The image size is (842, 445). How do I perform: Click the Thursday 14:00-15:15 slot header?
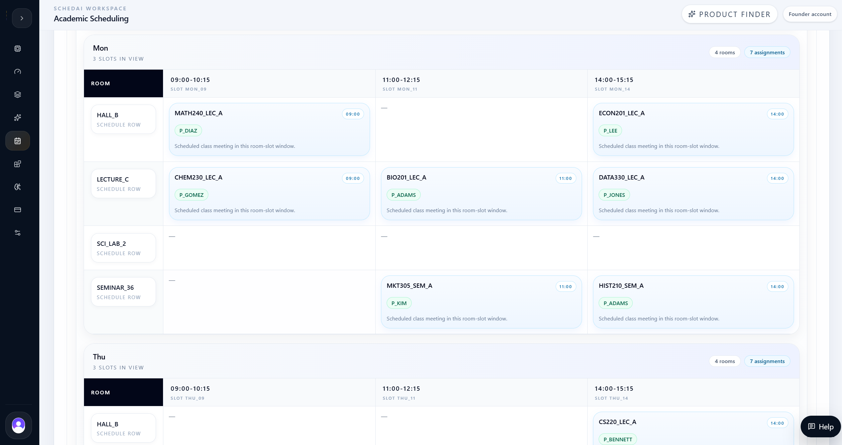click(693, 392)
